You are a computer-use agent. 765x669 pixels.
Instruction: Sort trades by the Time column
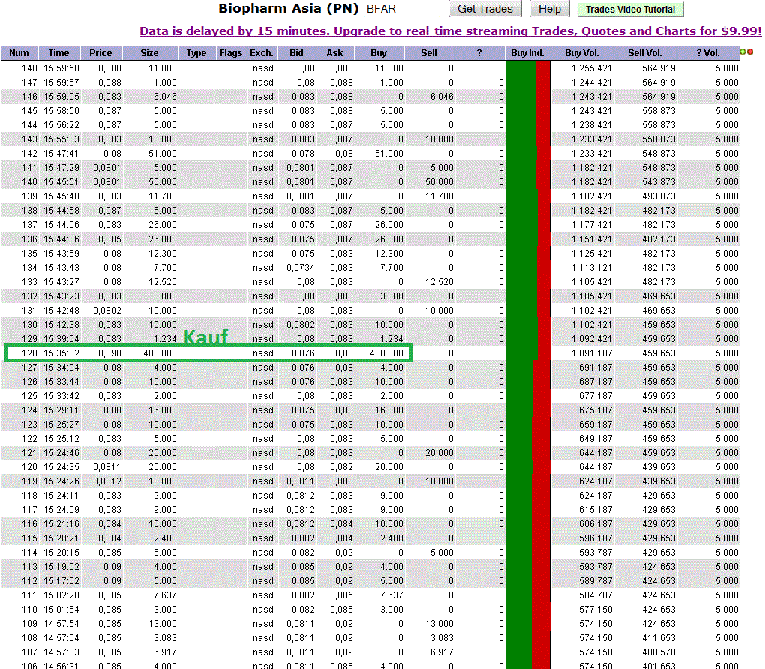tap(58, 52)
